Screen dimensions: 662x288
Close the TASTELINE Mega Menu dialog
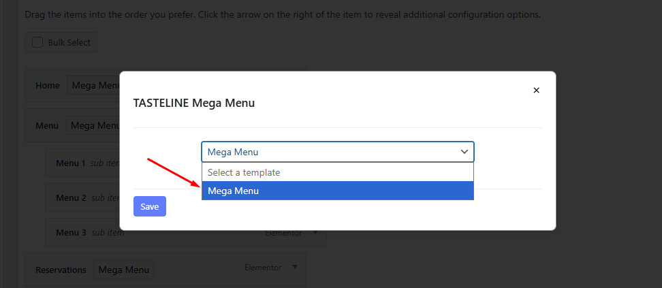[536, 91]
